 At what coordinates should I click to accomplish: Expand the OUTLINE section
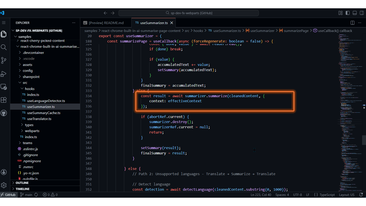22,183
